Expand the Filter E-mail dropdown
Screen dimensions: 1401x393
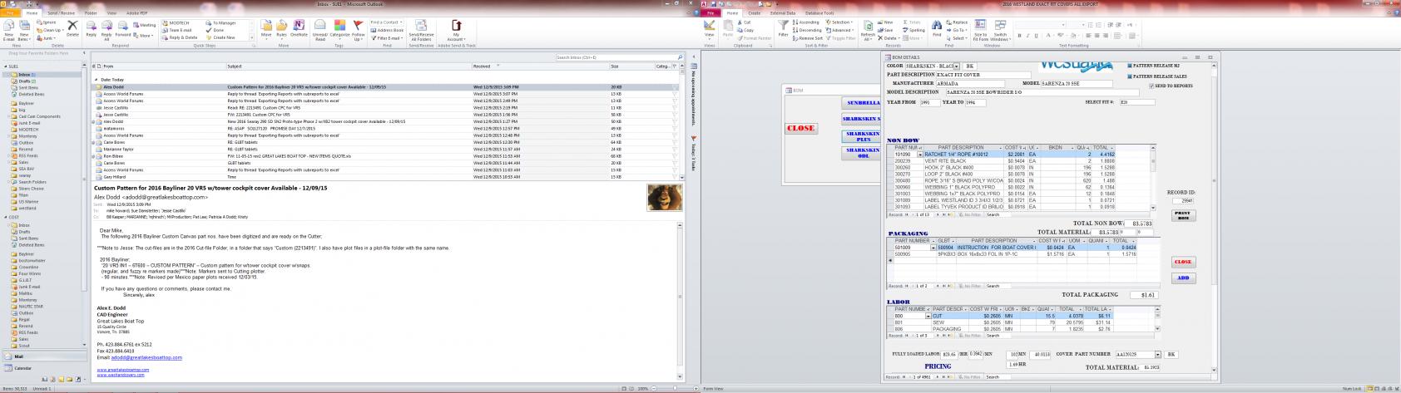tap(389, 37)
